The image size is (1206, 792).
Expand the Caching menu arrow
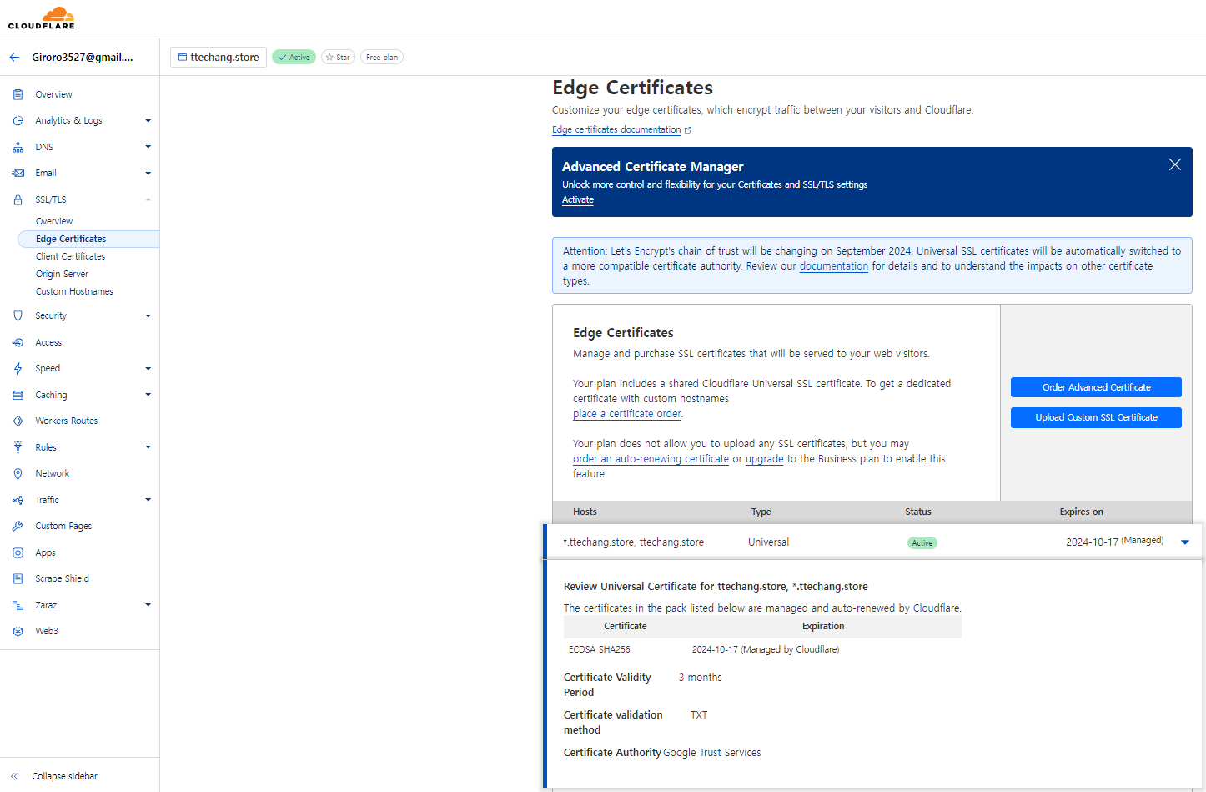(148, 395)
